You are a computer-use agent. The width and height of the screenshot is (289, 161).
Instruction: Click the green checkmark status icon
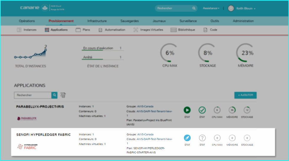202,110
